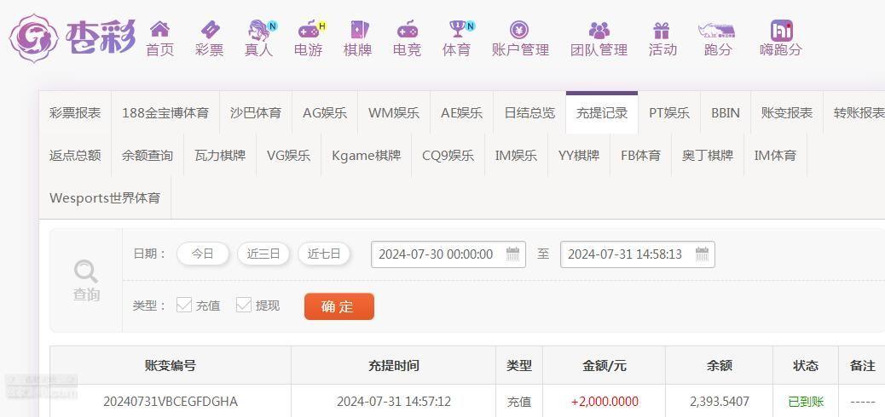This screenshot has height=417, width=885.
Task: Open the 跑分 rhino icon
Action: (717, 31)
